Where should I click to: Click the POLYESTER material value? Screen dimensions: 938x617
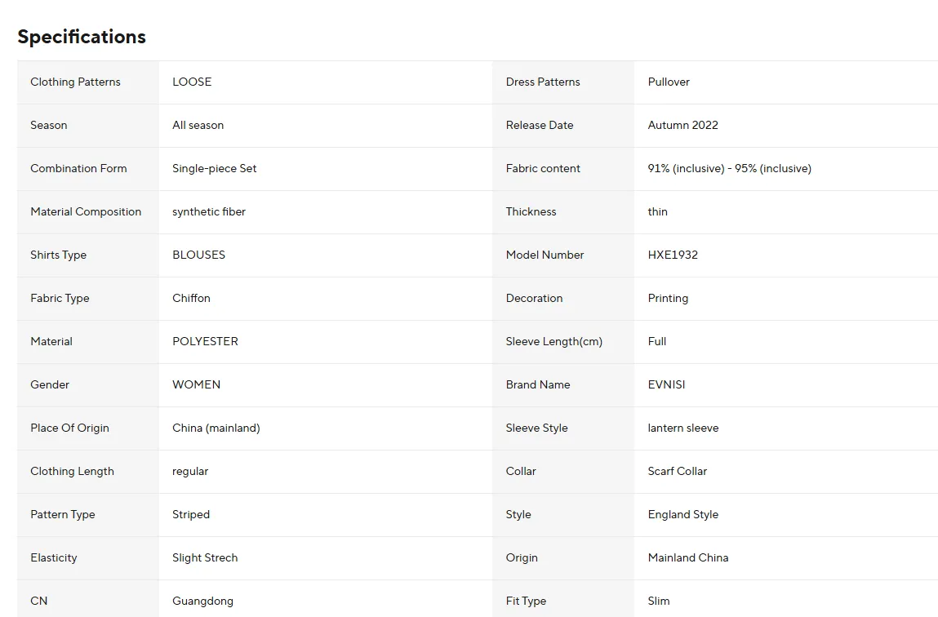205,341
